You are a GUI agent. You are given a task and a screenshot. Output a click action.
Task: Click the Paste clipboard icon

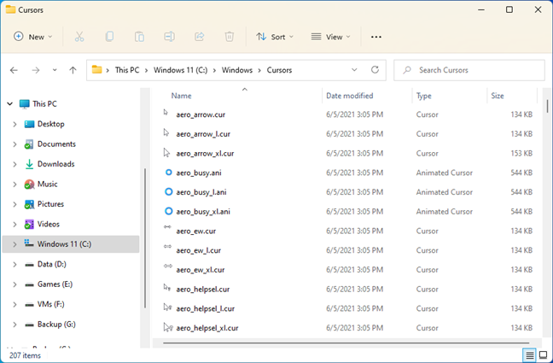(139, 37)
